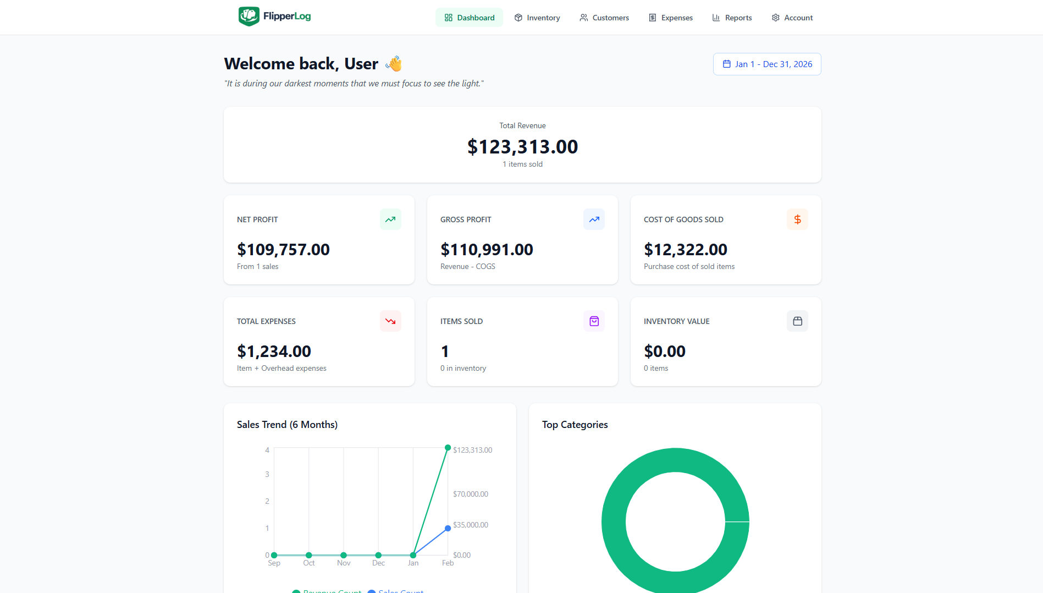Select the Reports bar chart icon
The width and height of the screenshot is (1043, 593).
(716, 17)
